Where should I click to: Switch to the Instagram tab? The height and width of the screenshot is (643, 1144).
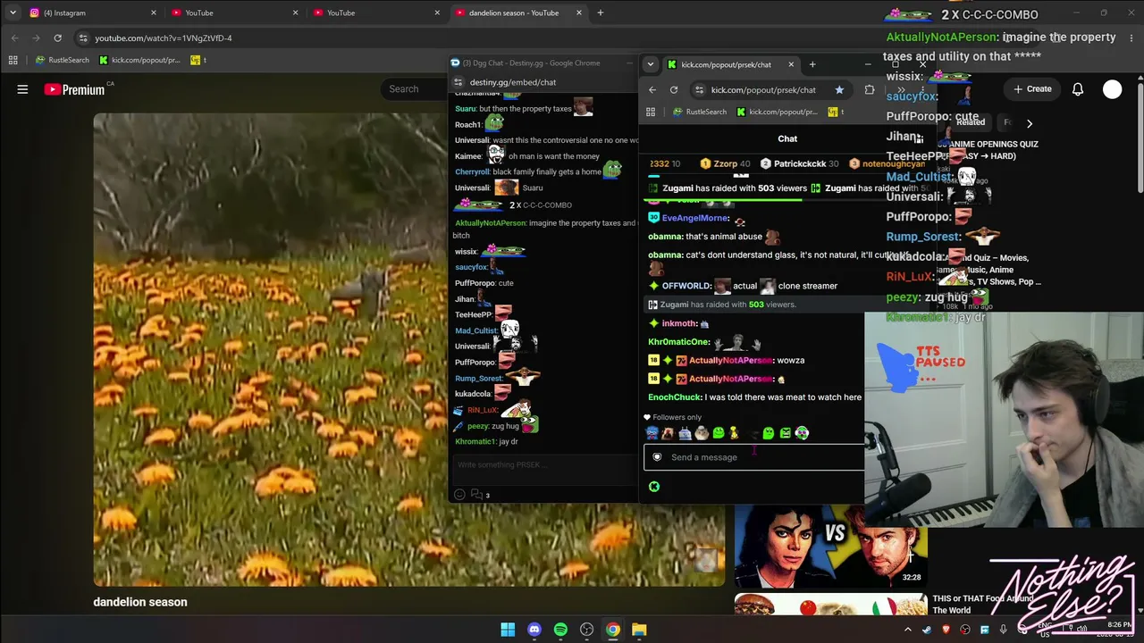tap(94, 13)
